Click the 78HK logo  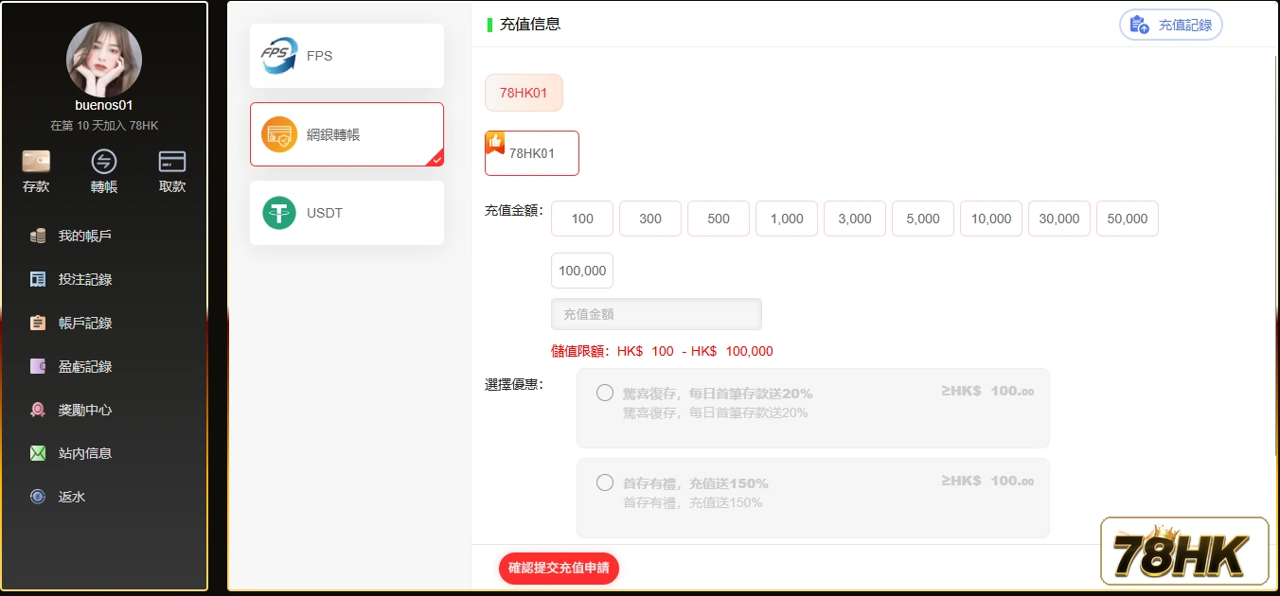click(x=1184, y=552)
